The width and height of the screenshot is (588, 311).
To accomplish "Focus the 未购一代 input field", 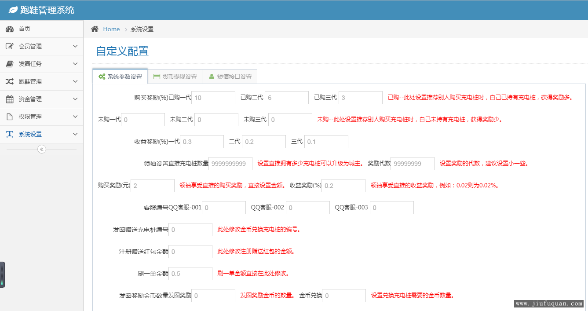I will tap(143, 120).
